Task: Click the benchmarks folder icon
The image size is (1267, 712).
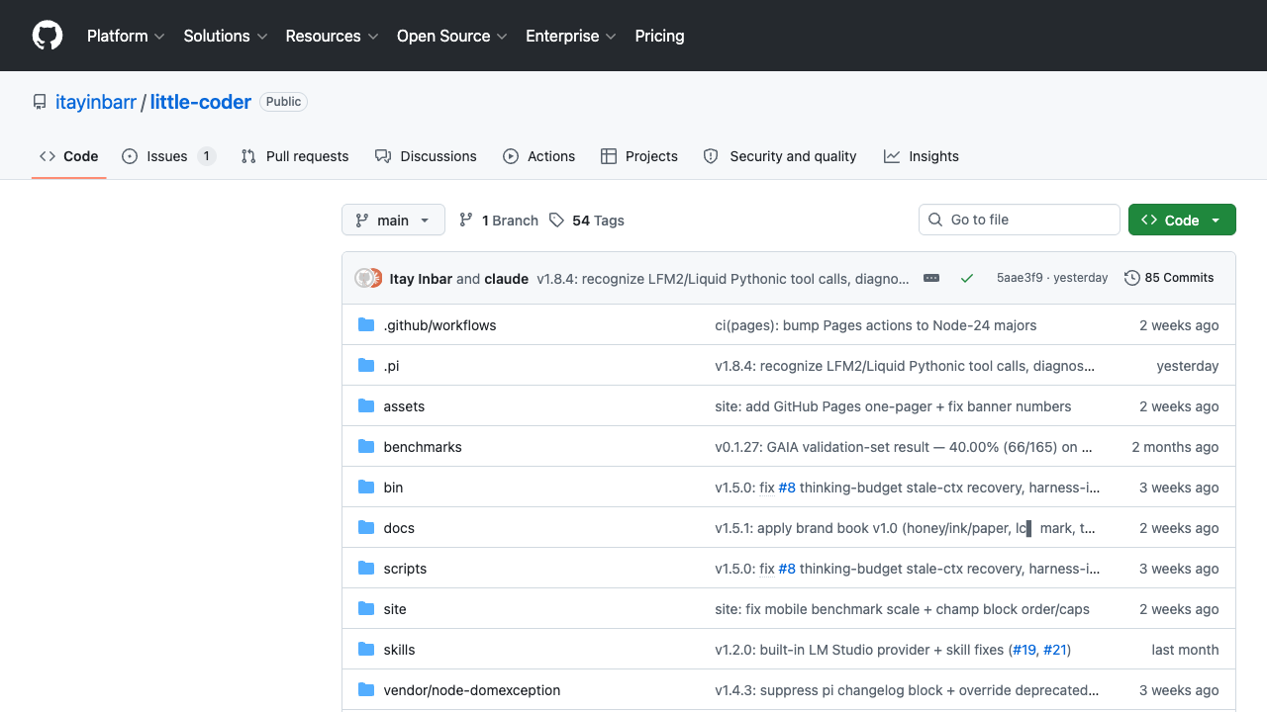Action: point(366,447)
